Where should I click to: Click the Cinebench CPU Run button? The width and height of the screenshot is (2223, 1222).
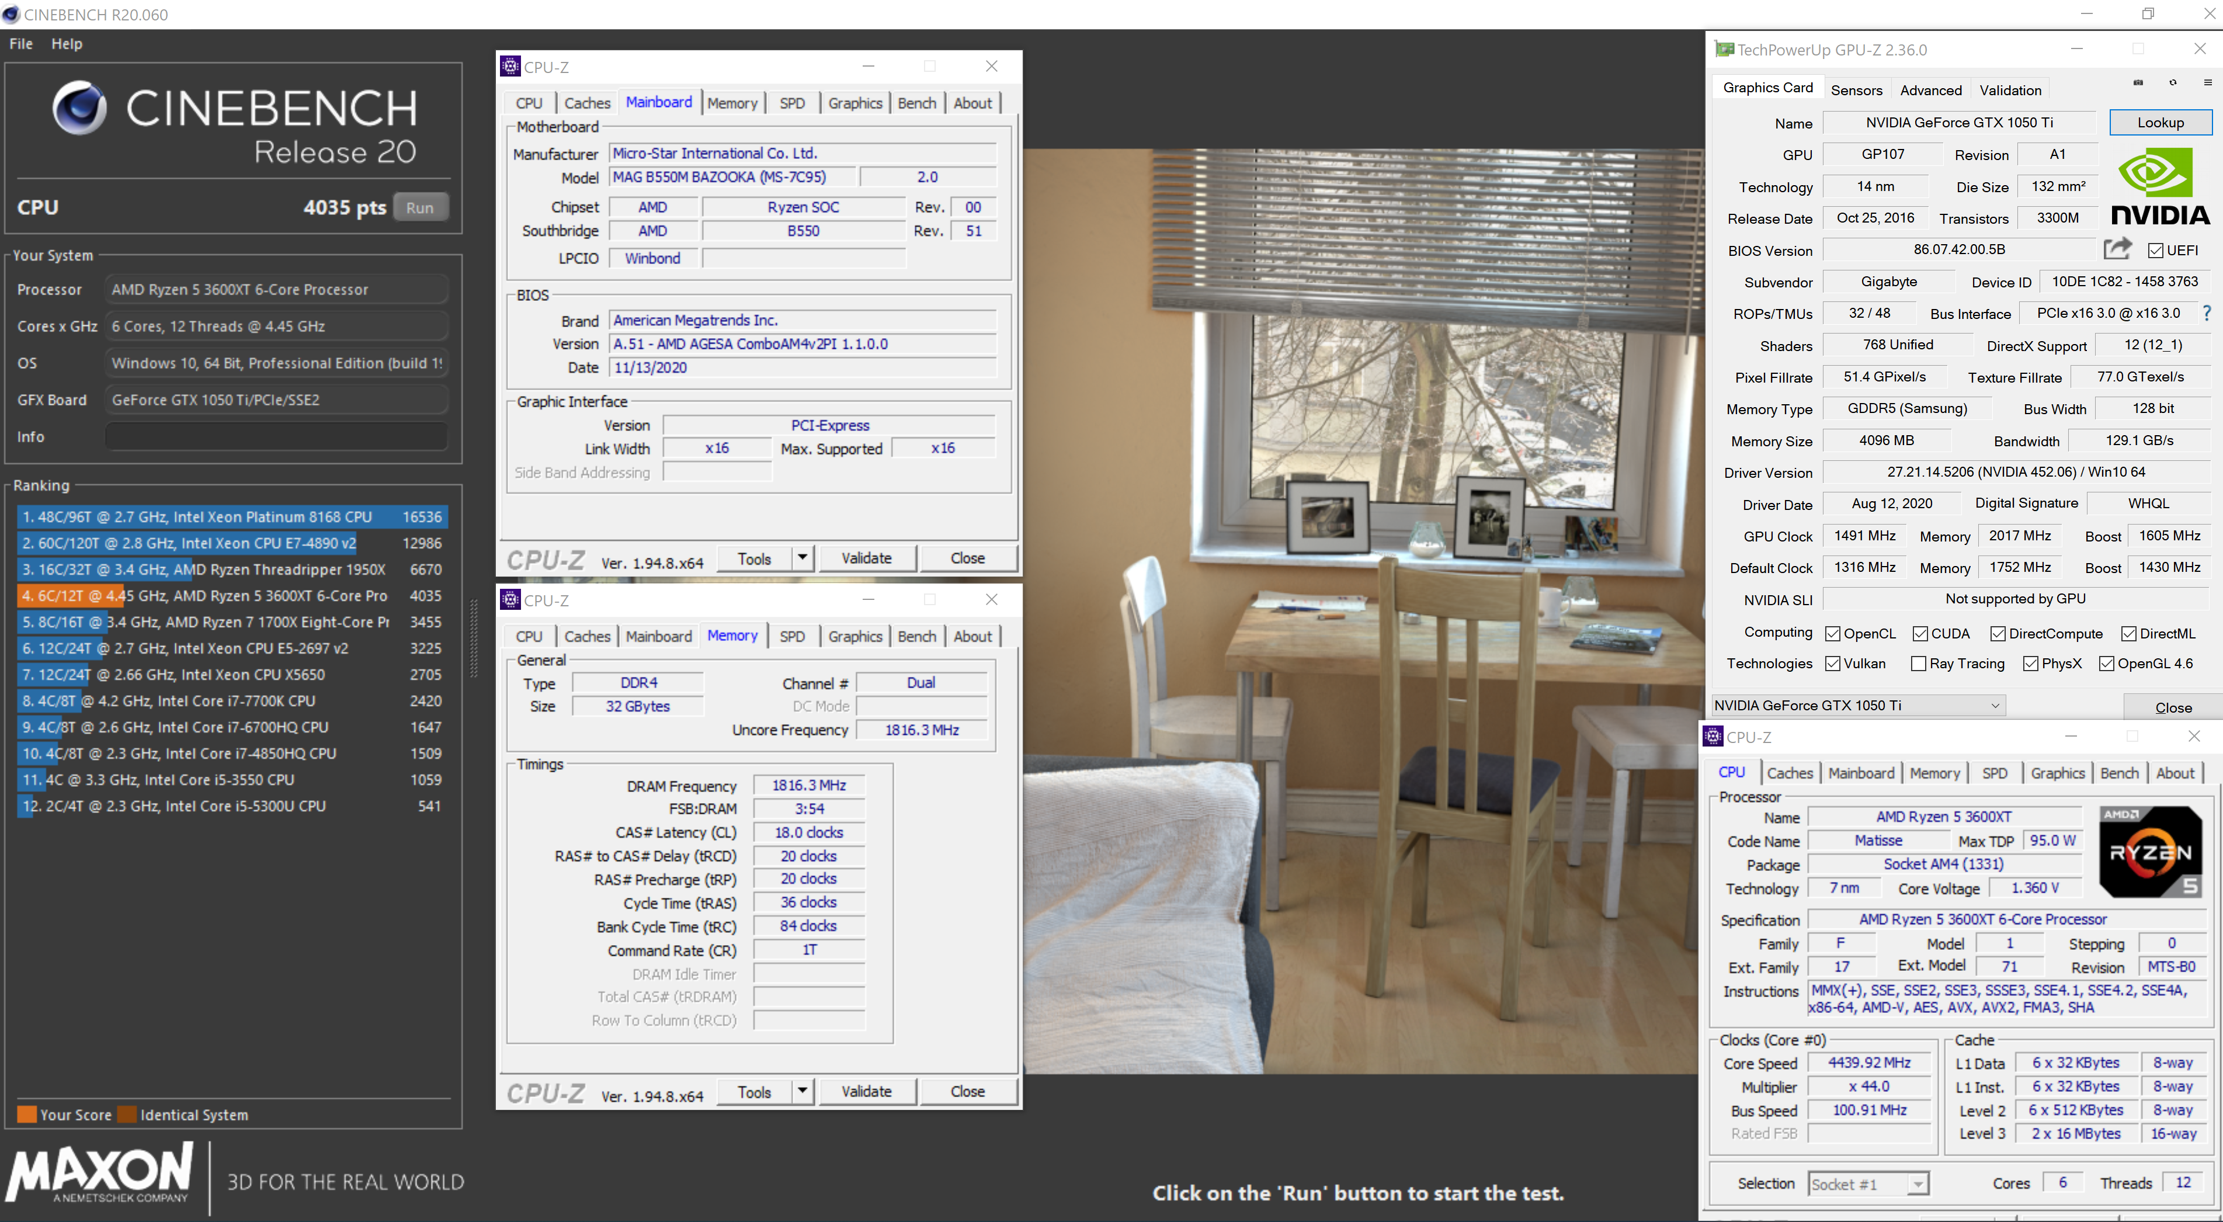pos(421,207)
